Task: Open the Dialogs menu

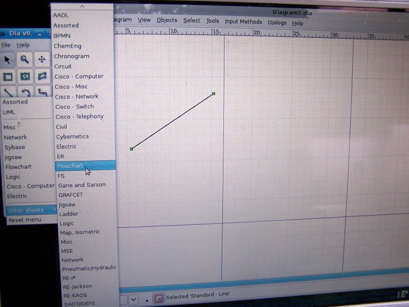Action: click(x=277, y=22)
